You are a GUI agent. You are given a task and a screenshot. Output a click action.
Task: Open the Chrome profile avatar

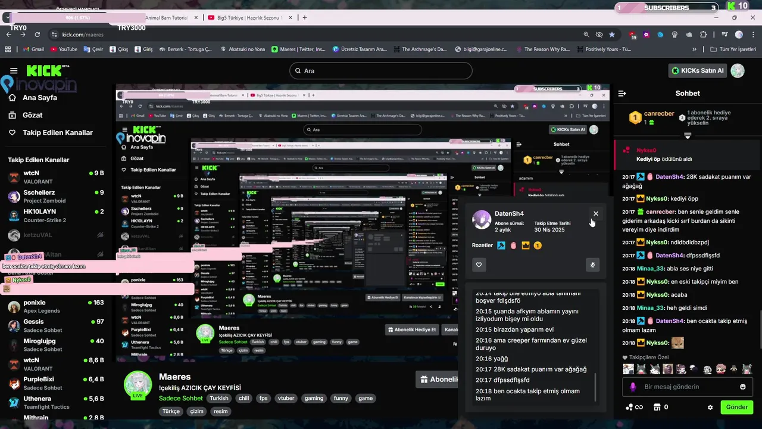coord(739,35)
